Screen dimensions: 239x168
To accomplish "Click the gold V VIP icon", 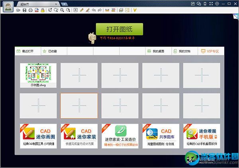I will (x=135, y=10).
